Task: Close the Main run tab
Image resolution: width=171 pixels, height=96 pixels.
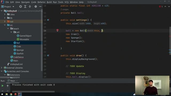Action: click(17, 81)
